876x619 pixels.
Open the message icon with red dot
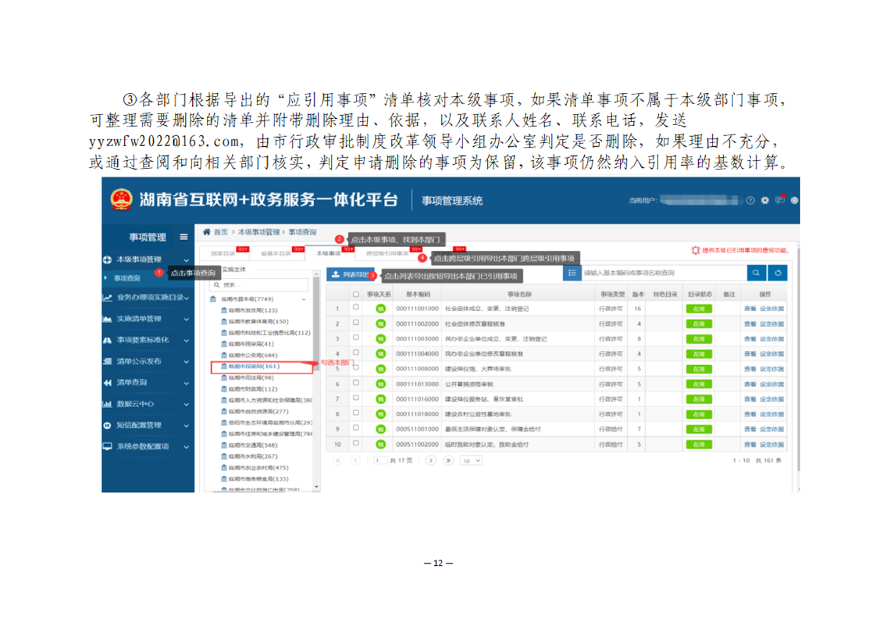(779, 200)
